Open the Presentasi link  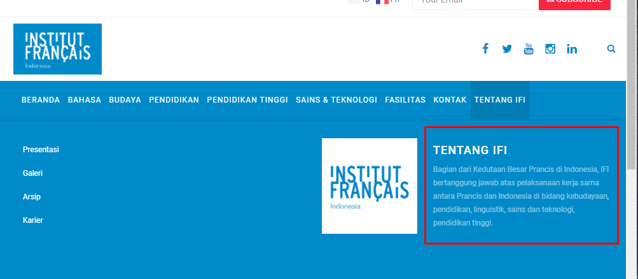click(41, 150)
